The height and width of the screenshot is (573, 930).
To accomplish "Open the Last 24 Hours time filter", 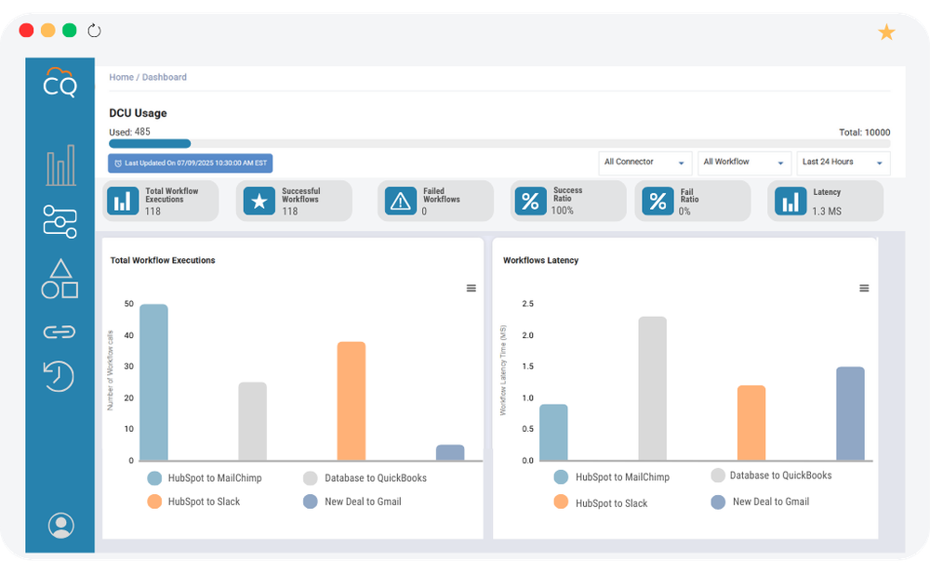I will point(842,162).
